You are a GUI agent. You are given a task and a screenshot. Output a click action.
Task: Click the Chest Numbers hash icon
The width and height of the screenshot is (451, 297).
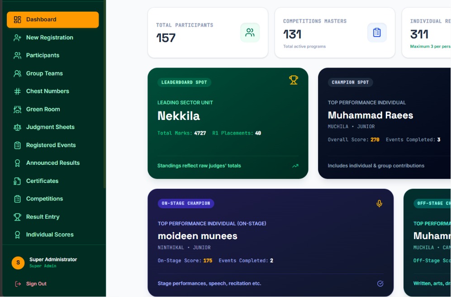17,91
